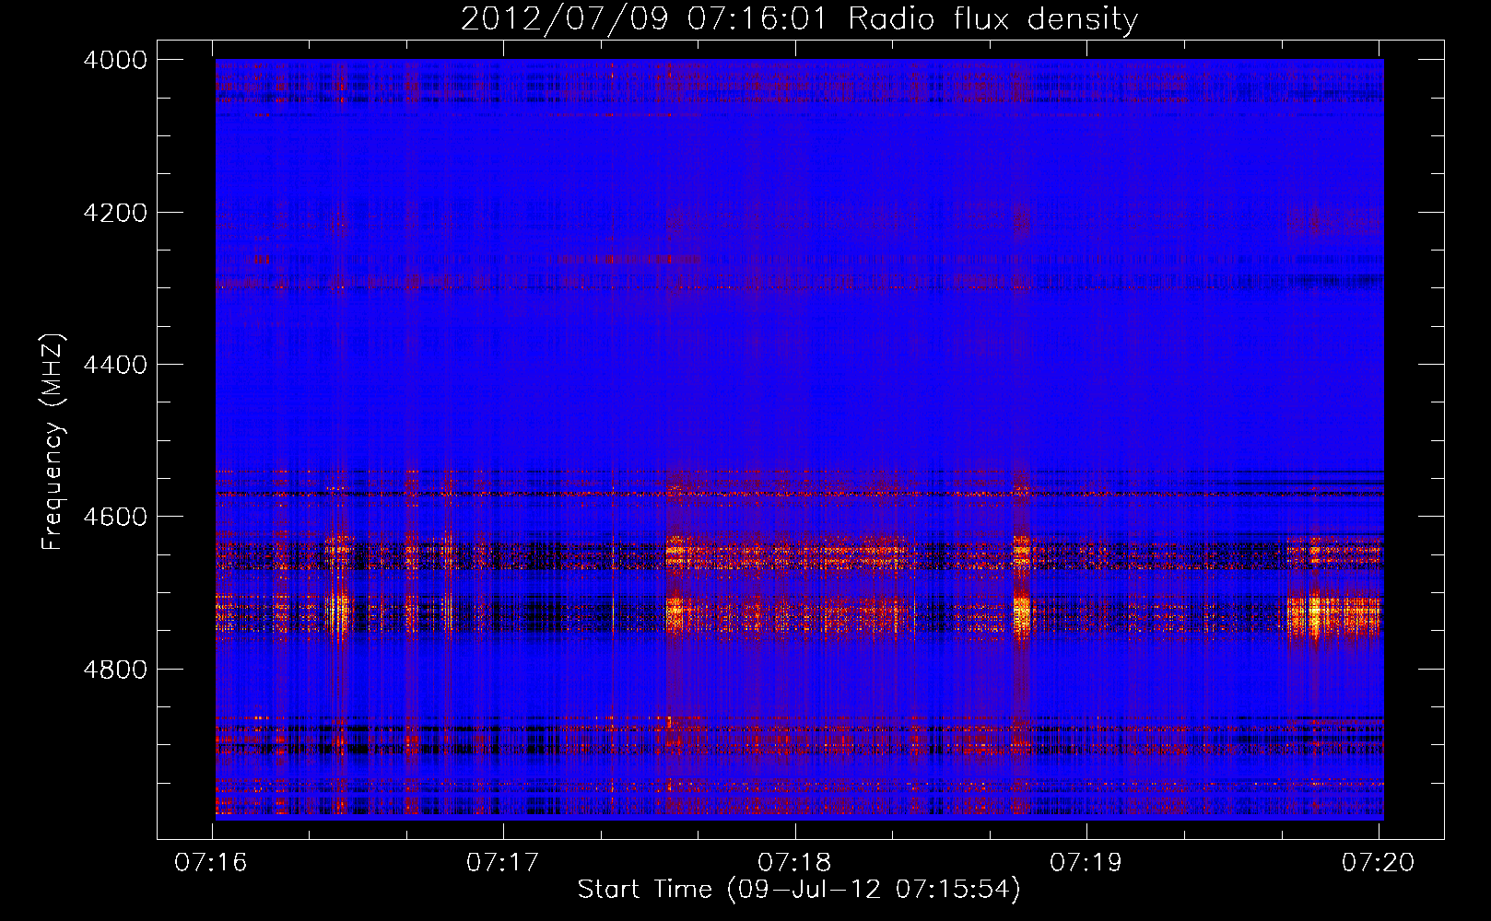Image resolution: width=1491 pixels, height=921 pixels.
Task: Select the 4200 frequency axis label
Action: pyautogui.click(x=114, y=213)
